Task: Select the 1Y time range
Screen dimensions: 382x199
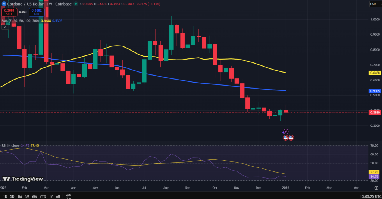Action: 51,196
